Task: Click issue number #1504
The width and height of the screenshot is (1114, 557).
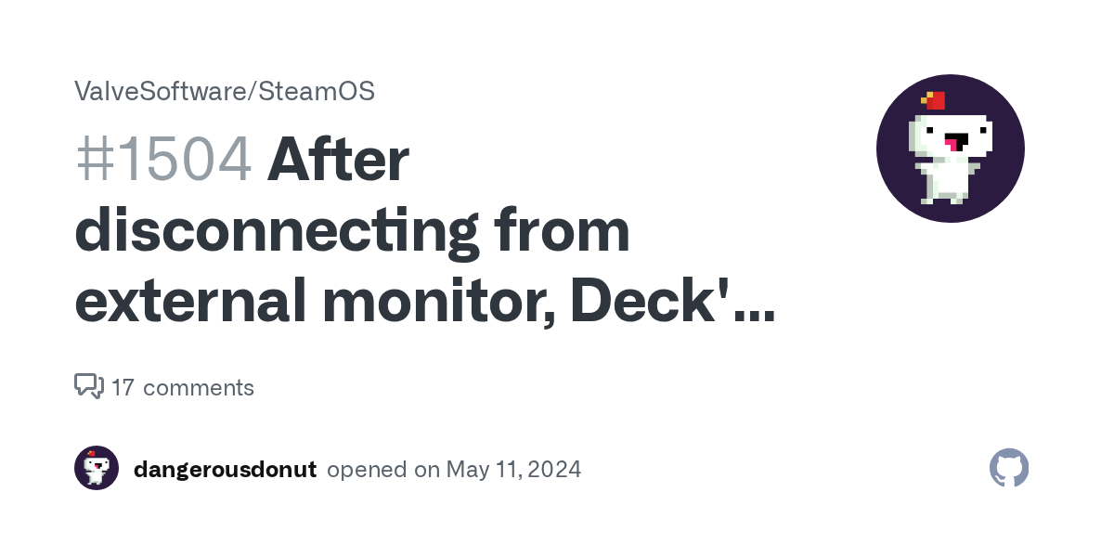Action: click(x=163, y=160)
